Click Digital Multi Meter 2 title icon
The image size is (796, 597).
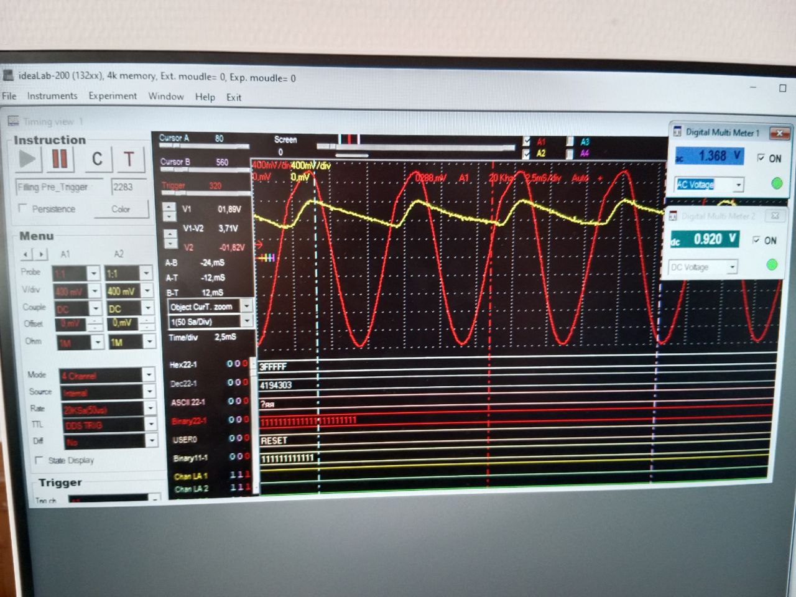(673, 216)
